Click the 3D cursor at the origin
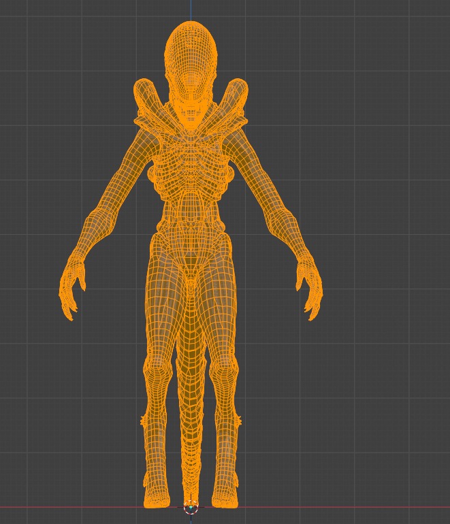450x524 pixels. [191, 507]
